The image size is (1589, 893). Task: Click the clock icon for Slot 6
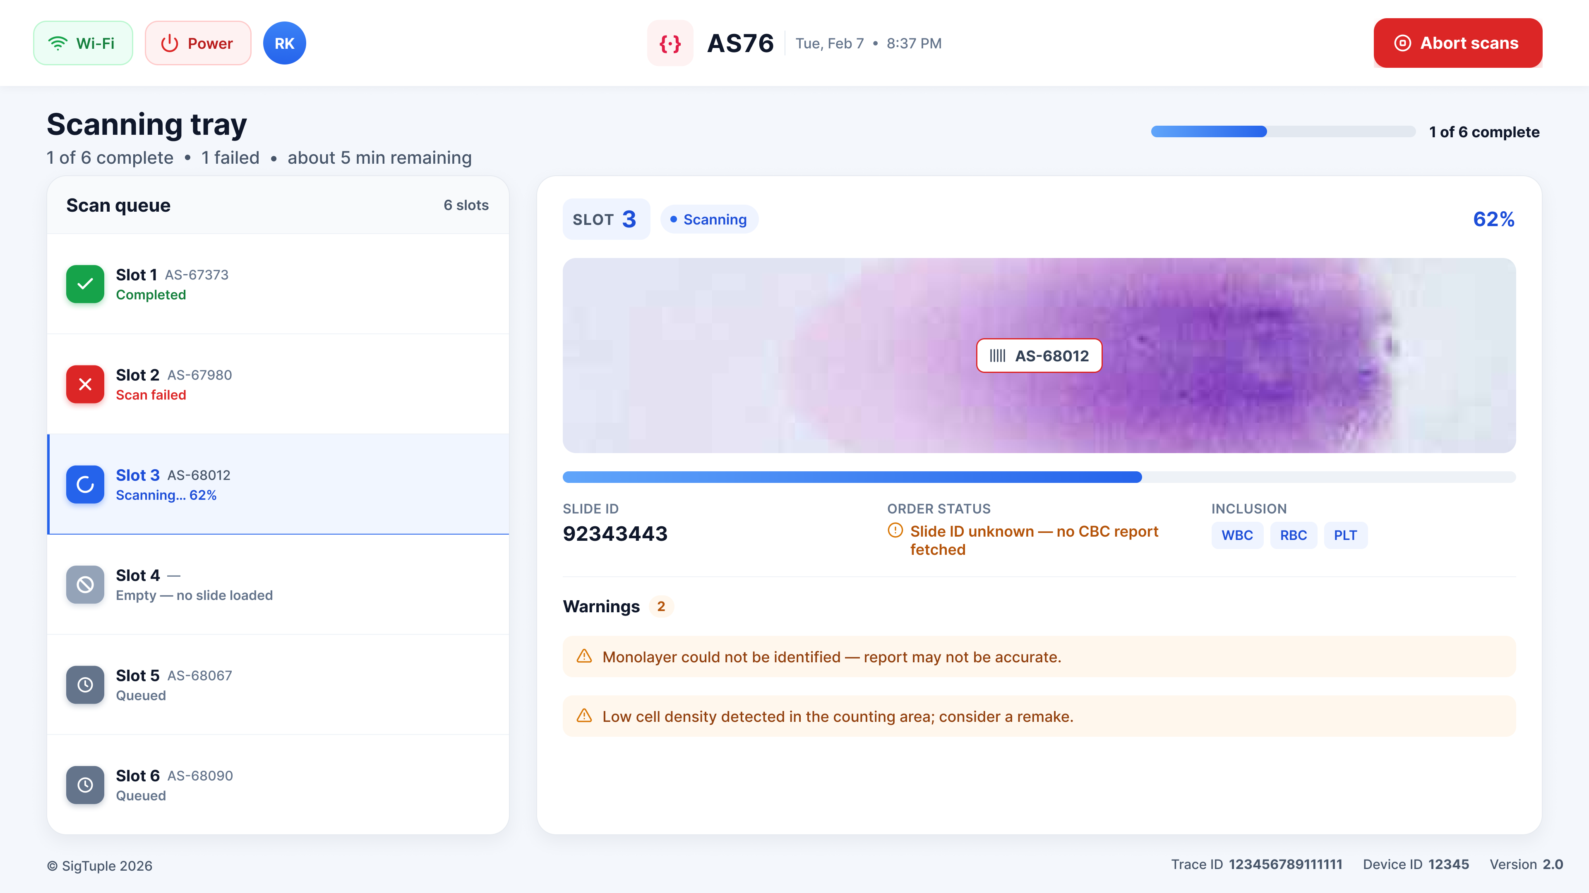tap(85, 785)
